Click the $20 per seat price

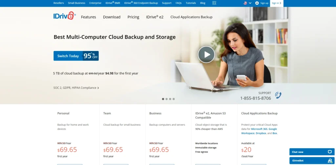246,150
